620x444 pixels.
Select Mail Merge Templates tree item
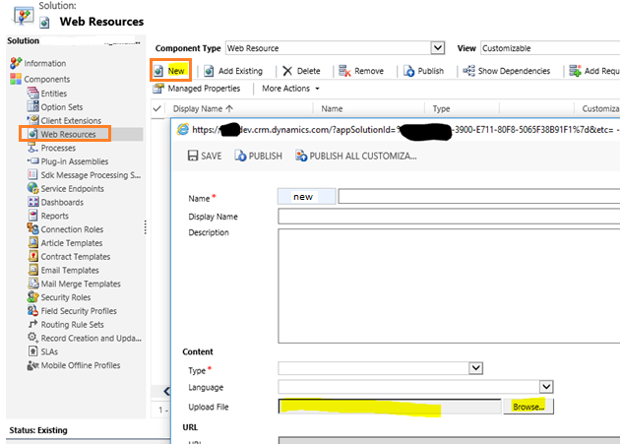pyautogui.click(x=81, y=284)
